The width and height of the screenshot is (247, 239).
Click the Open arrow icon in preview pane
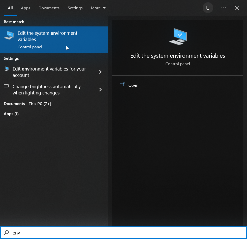tap(122, 85)
